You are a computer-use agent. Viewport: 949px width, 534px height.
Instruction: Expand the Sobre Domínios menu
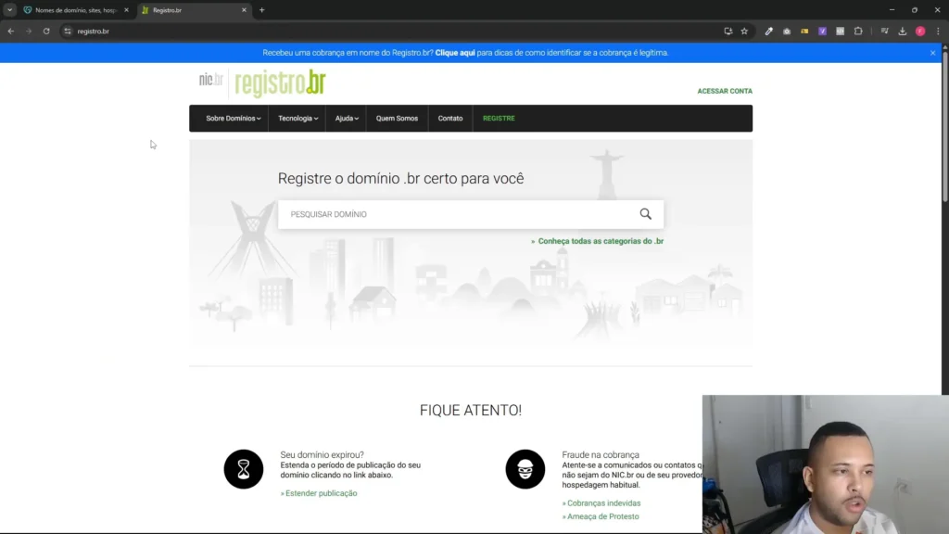point(233,118)
